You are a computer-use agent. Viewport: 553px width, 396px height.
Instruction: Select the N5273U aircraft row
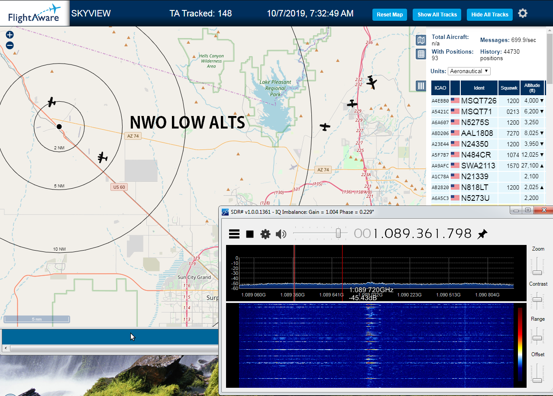[x=488, y=198]
